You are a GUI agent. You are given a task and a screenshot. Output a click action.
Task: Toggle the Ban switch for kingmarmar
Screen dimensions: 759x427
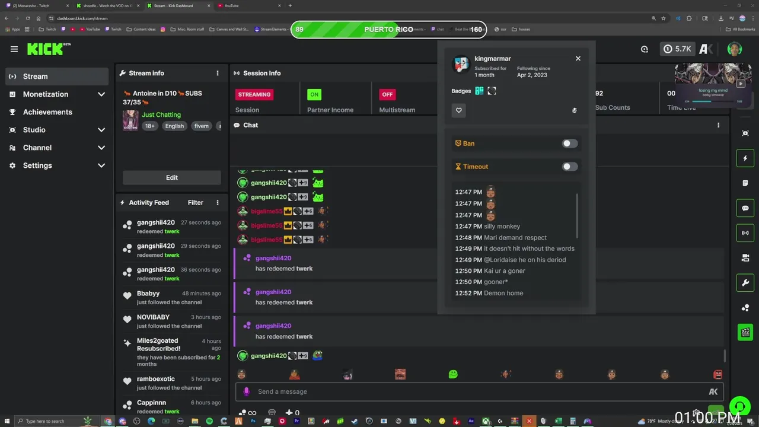pos(569,144)
